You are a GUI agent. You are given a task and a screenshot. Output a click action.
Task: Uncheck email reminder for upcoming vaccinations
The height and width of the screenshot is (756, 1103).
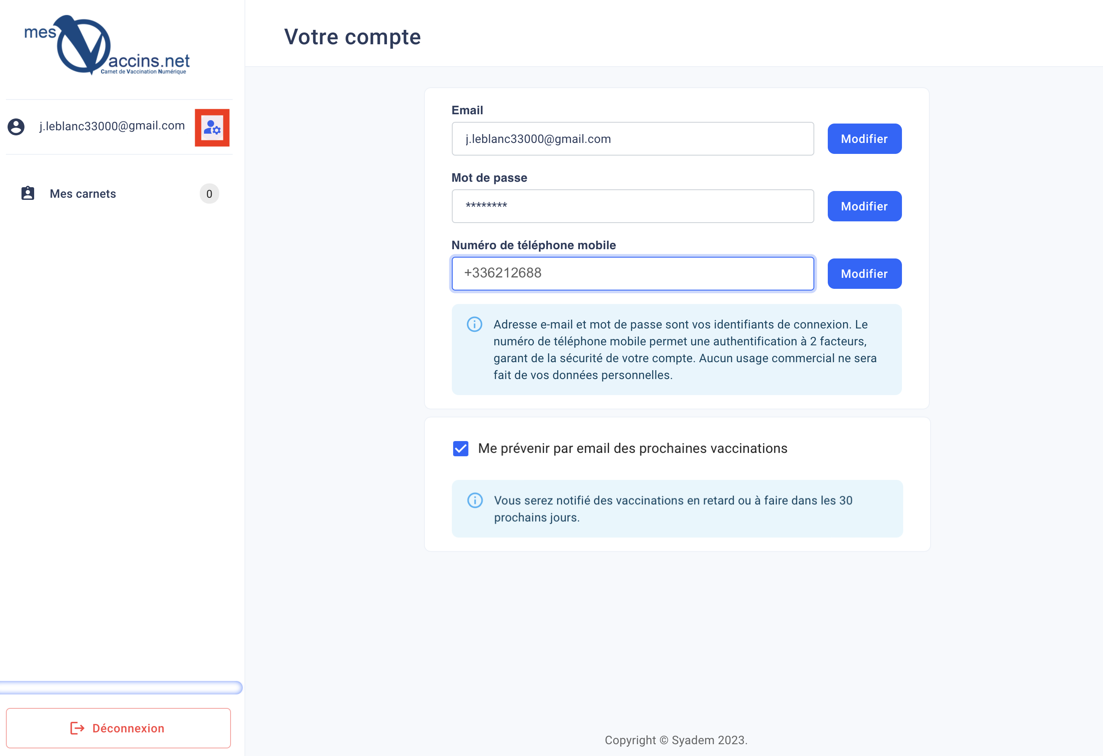(460, 448)
